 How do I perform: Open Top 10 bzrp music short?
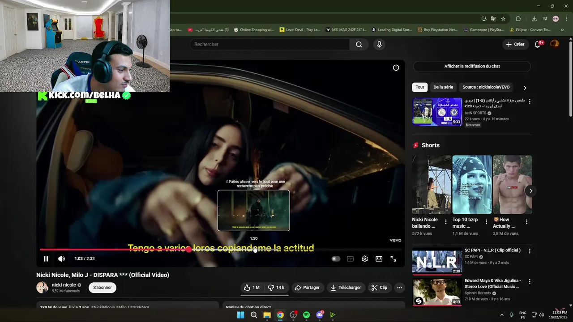tap(472, 185)
